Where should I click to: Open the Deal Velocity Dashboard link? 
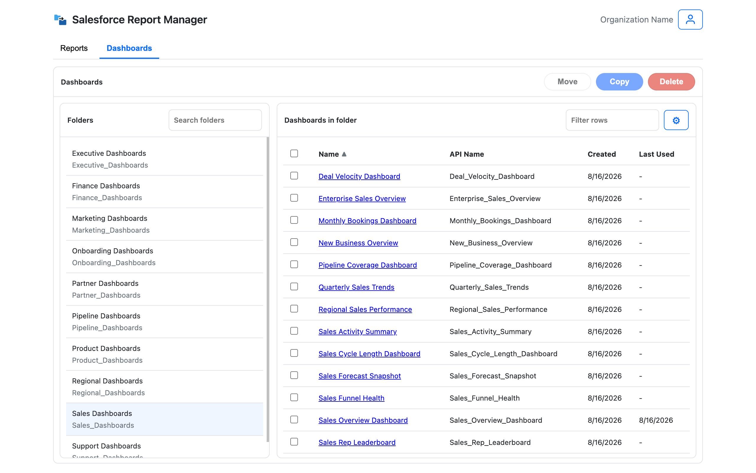(359, 176)
